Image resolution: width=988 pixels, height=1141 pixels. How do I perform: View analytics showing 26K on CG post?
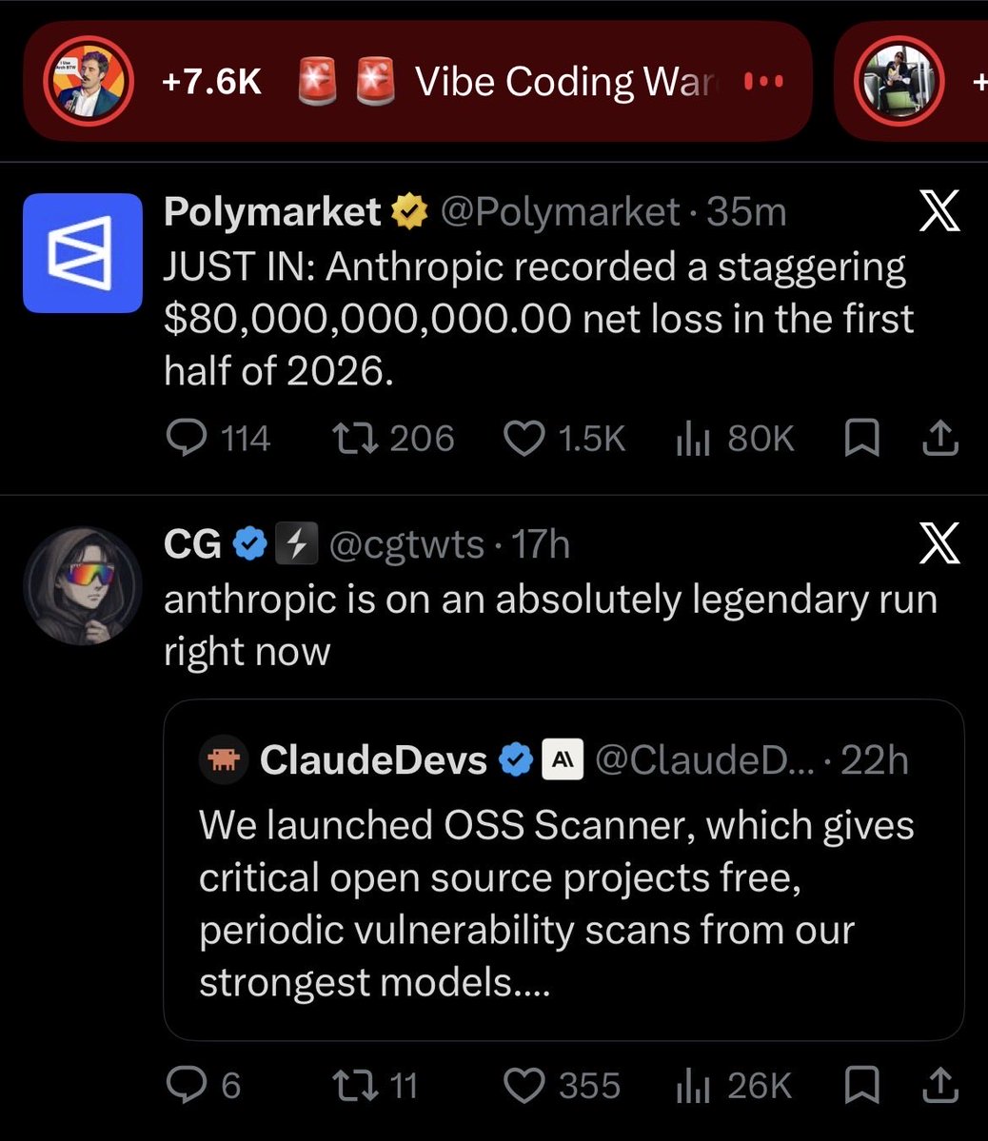[x=733, y=1085]
